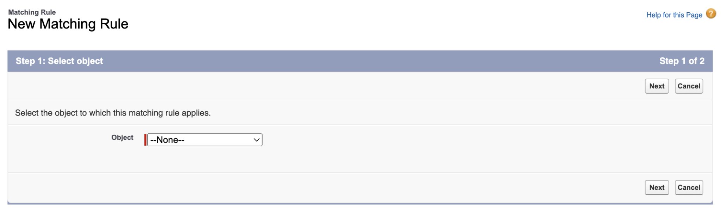Click the Matching Rule breadcrumb label
Image resolution: width=721 pixels, height=213 pixels.
(32, 11)
